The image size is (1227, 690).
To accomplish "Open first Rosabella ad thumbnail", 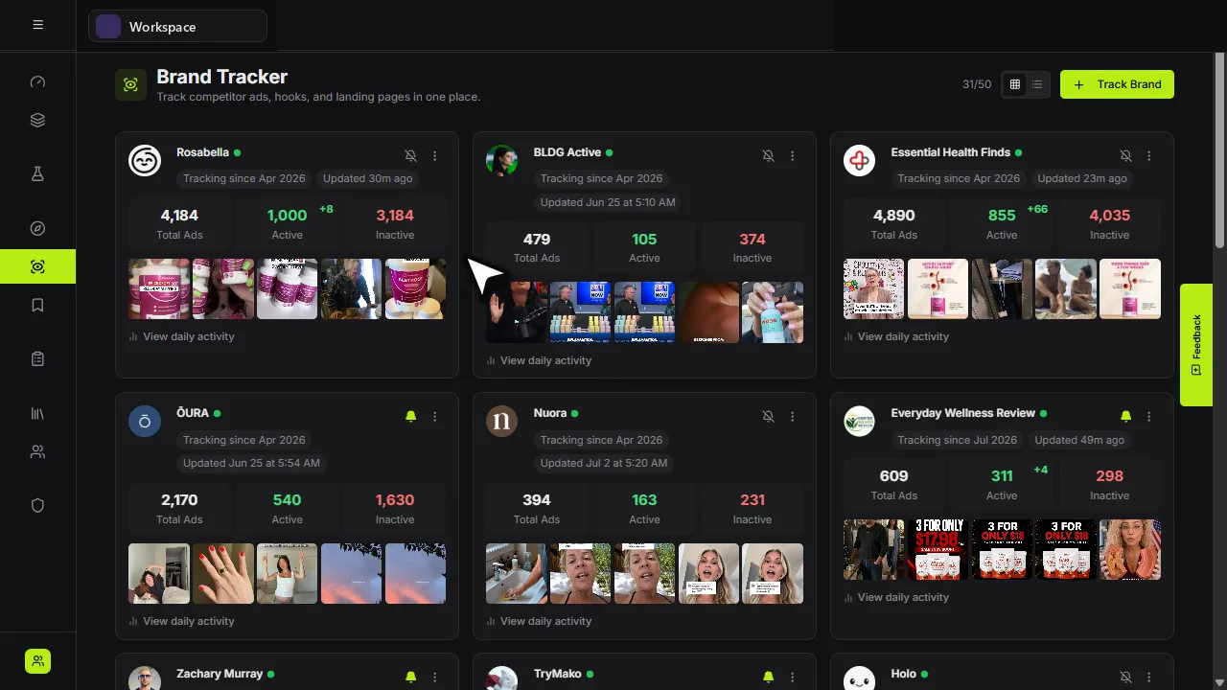I will [159, 288].
